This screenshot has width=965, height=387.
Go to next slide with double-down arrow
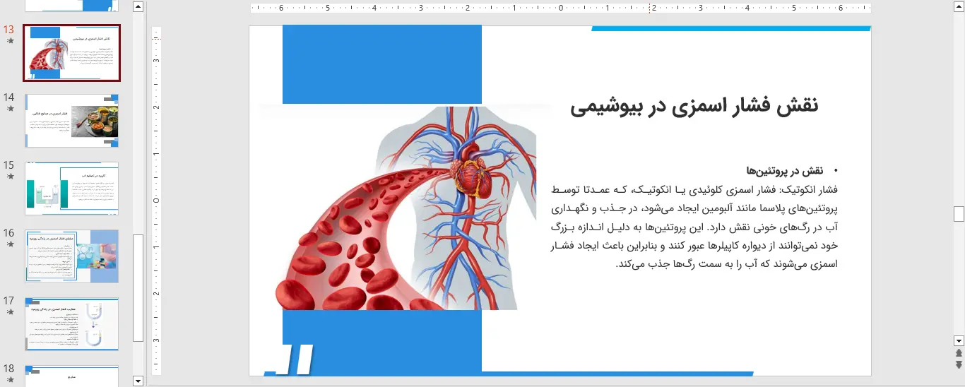(959, 364)
